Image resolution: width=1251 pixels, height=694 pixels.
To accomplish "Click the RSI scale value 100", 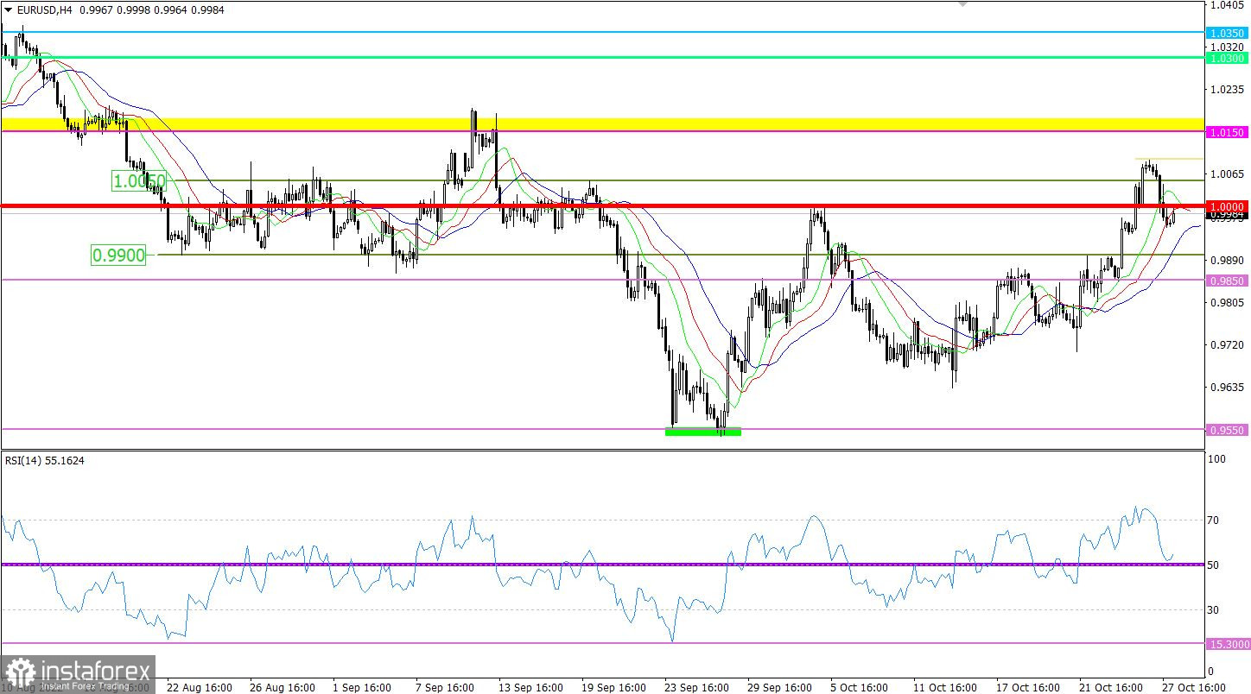I will coord(1216,461).
